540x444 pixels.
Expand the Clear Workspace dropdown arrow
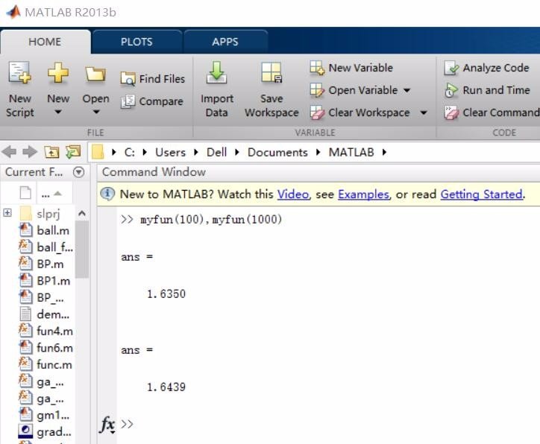click(x=424, y=113)
